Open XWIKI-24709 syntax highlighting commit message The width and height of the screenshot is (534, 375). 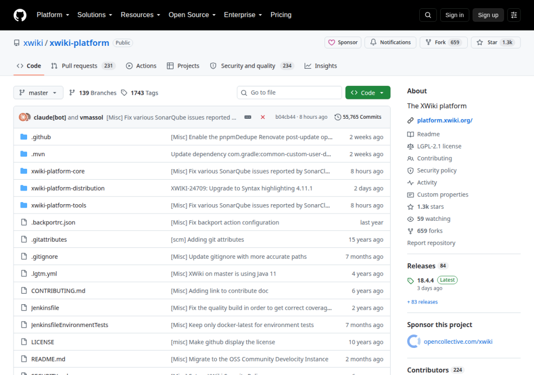click(x=241, y=188)
